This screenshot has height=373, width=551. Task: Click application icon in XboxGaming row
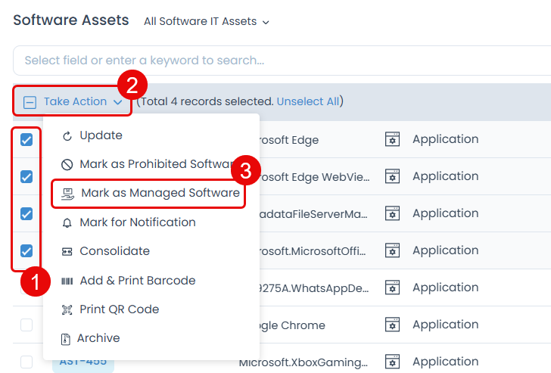click(393, 362)
